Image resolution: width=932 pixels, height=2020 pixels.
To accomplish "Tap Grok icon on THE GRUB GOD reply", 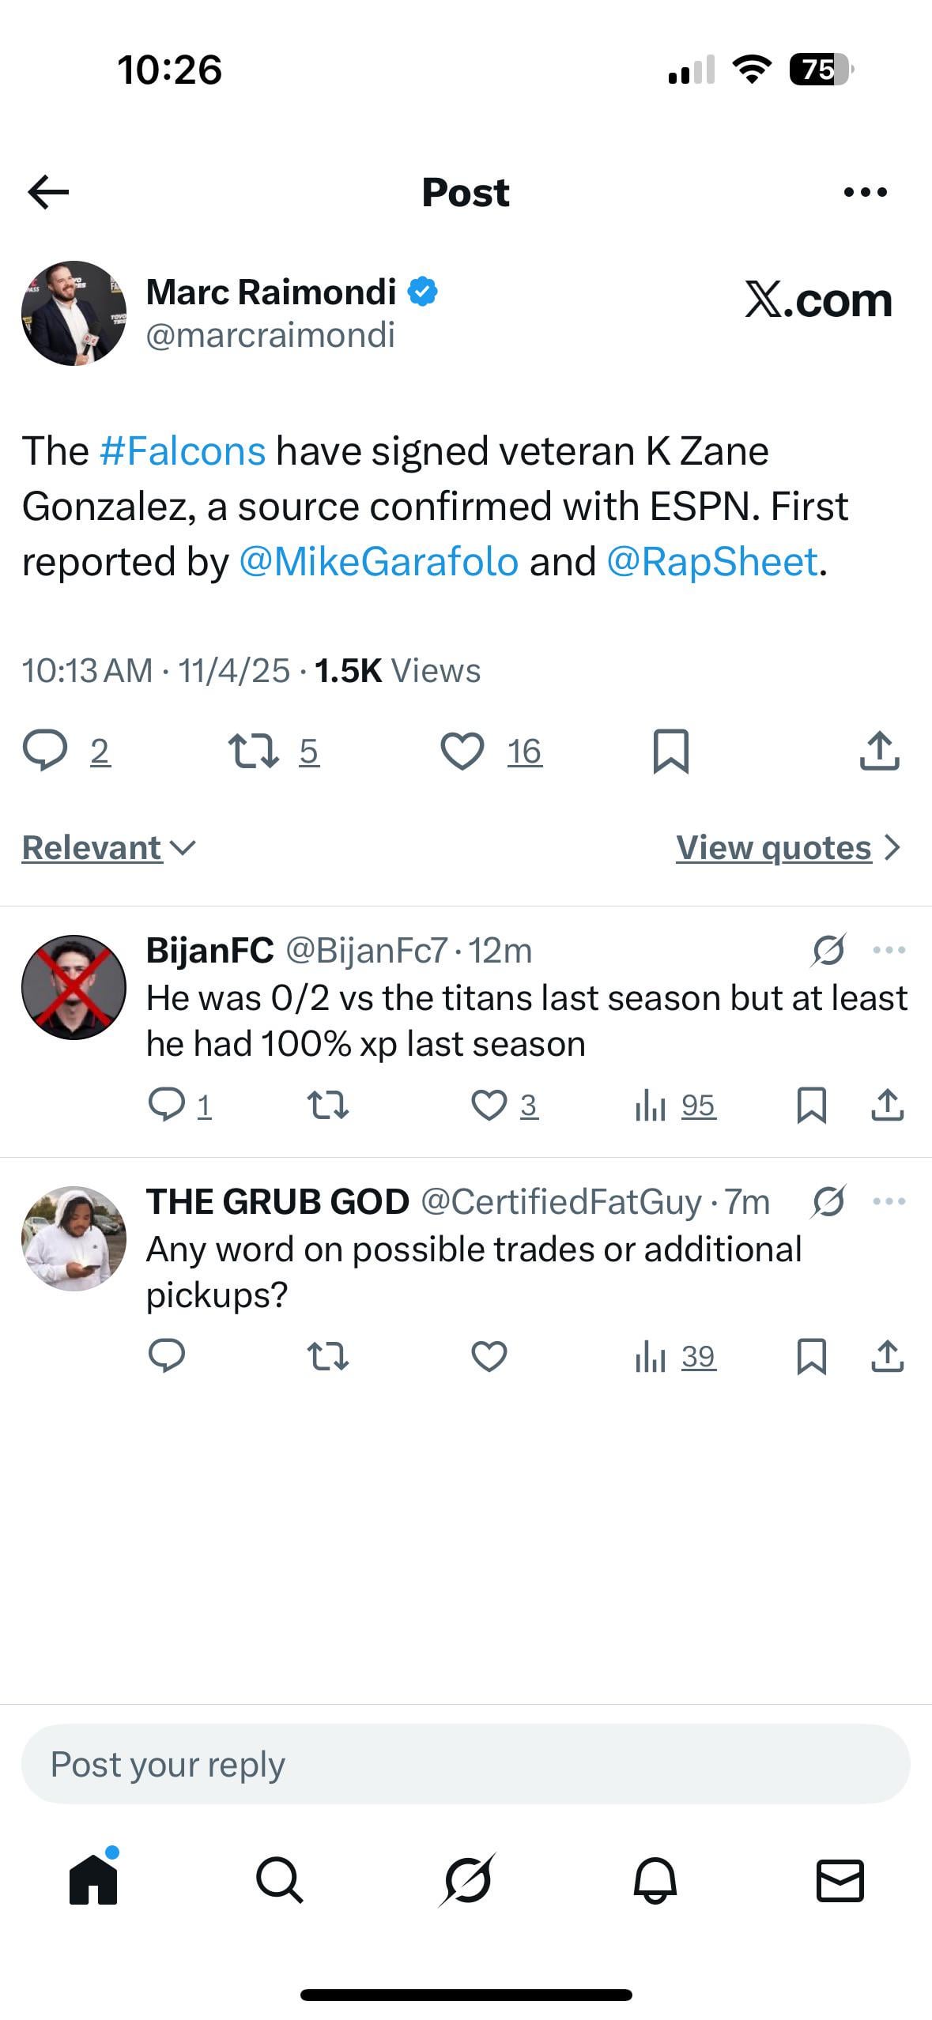I will [828, 1201].
